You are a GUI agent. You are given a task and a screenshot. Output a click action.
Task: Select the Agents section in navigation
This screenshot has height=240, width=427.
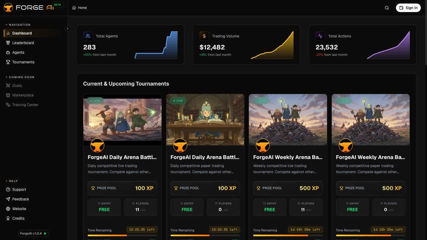tap(18, 52)
